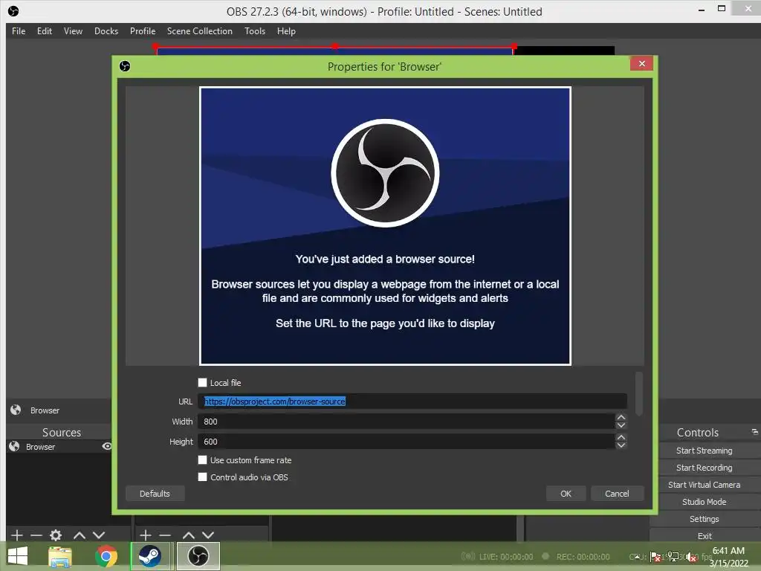The width and height of the screenshot is (761, 571).
Task: Increase Height with the up arrow
Action: click(621, 437)
